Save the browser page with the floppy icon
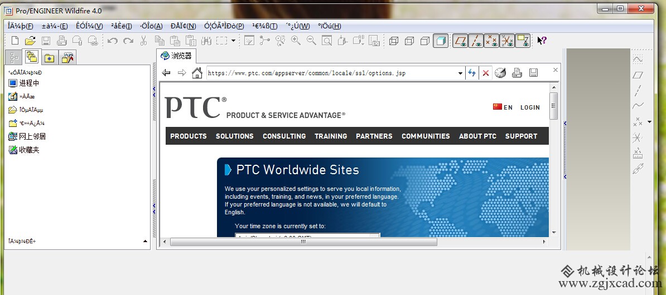The image size is (666, 295). tap(533, 73)
